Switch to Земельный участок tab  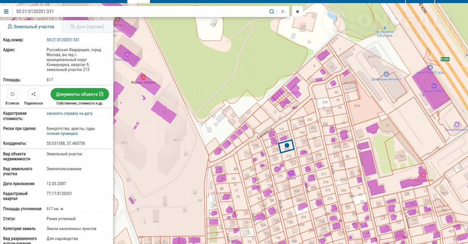(x=31, y=27)
